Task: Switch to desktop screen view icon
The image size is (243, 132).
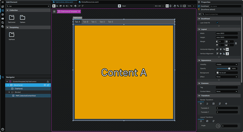Action: pos(167,6)
